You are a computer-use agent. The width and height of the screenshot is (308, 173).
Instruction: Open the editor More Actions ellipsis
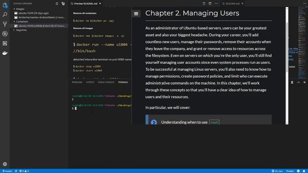click(216, 3)
